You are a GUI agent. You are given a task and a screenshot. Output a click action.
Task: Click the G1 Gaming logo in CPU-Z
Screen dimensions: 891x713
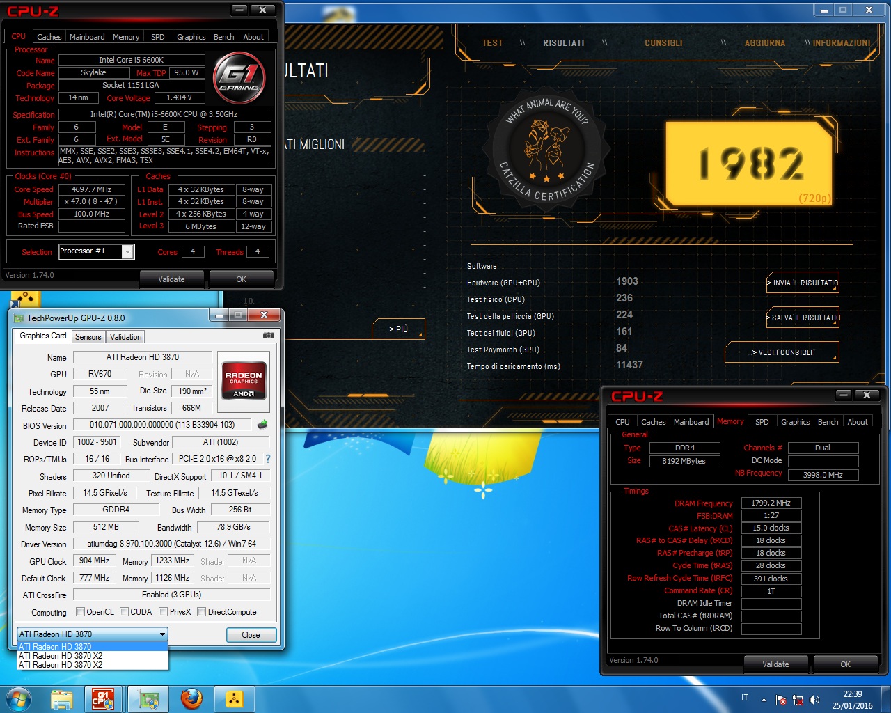pyautogui.click(x=239, y=77)
